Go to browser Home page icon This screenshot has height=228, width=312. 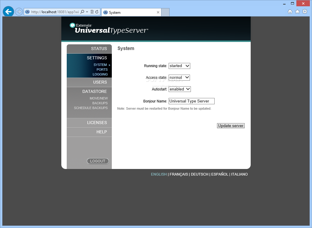[x=290, y=12]
